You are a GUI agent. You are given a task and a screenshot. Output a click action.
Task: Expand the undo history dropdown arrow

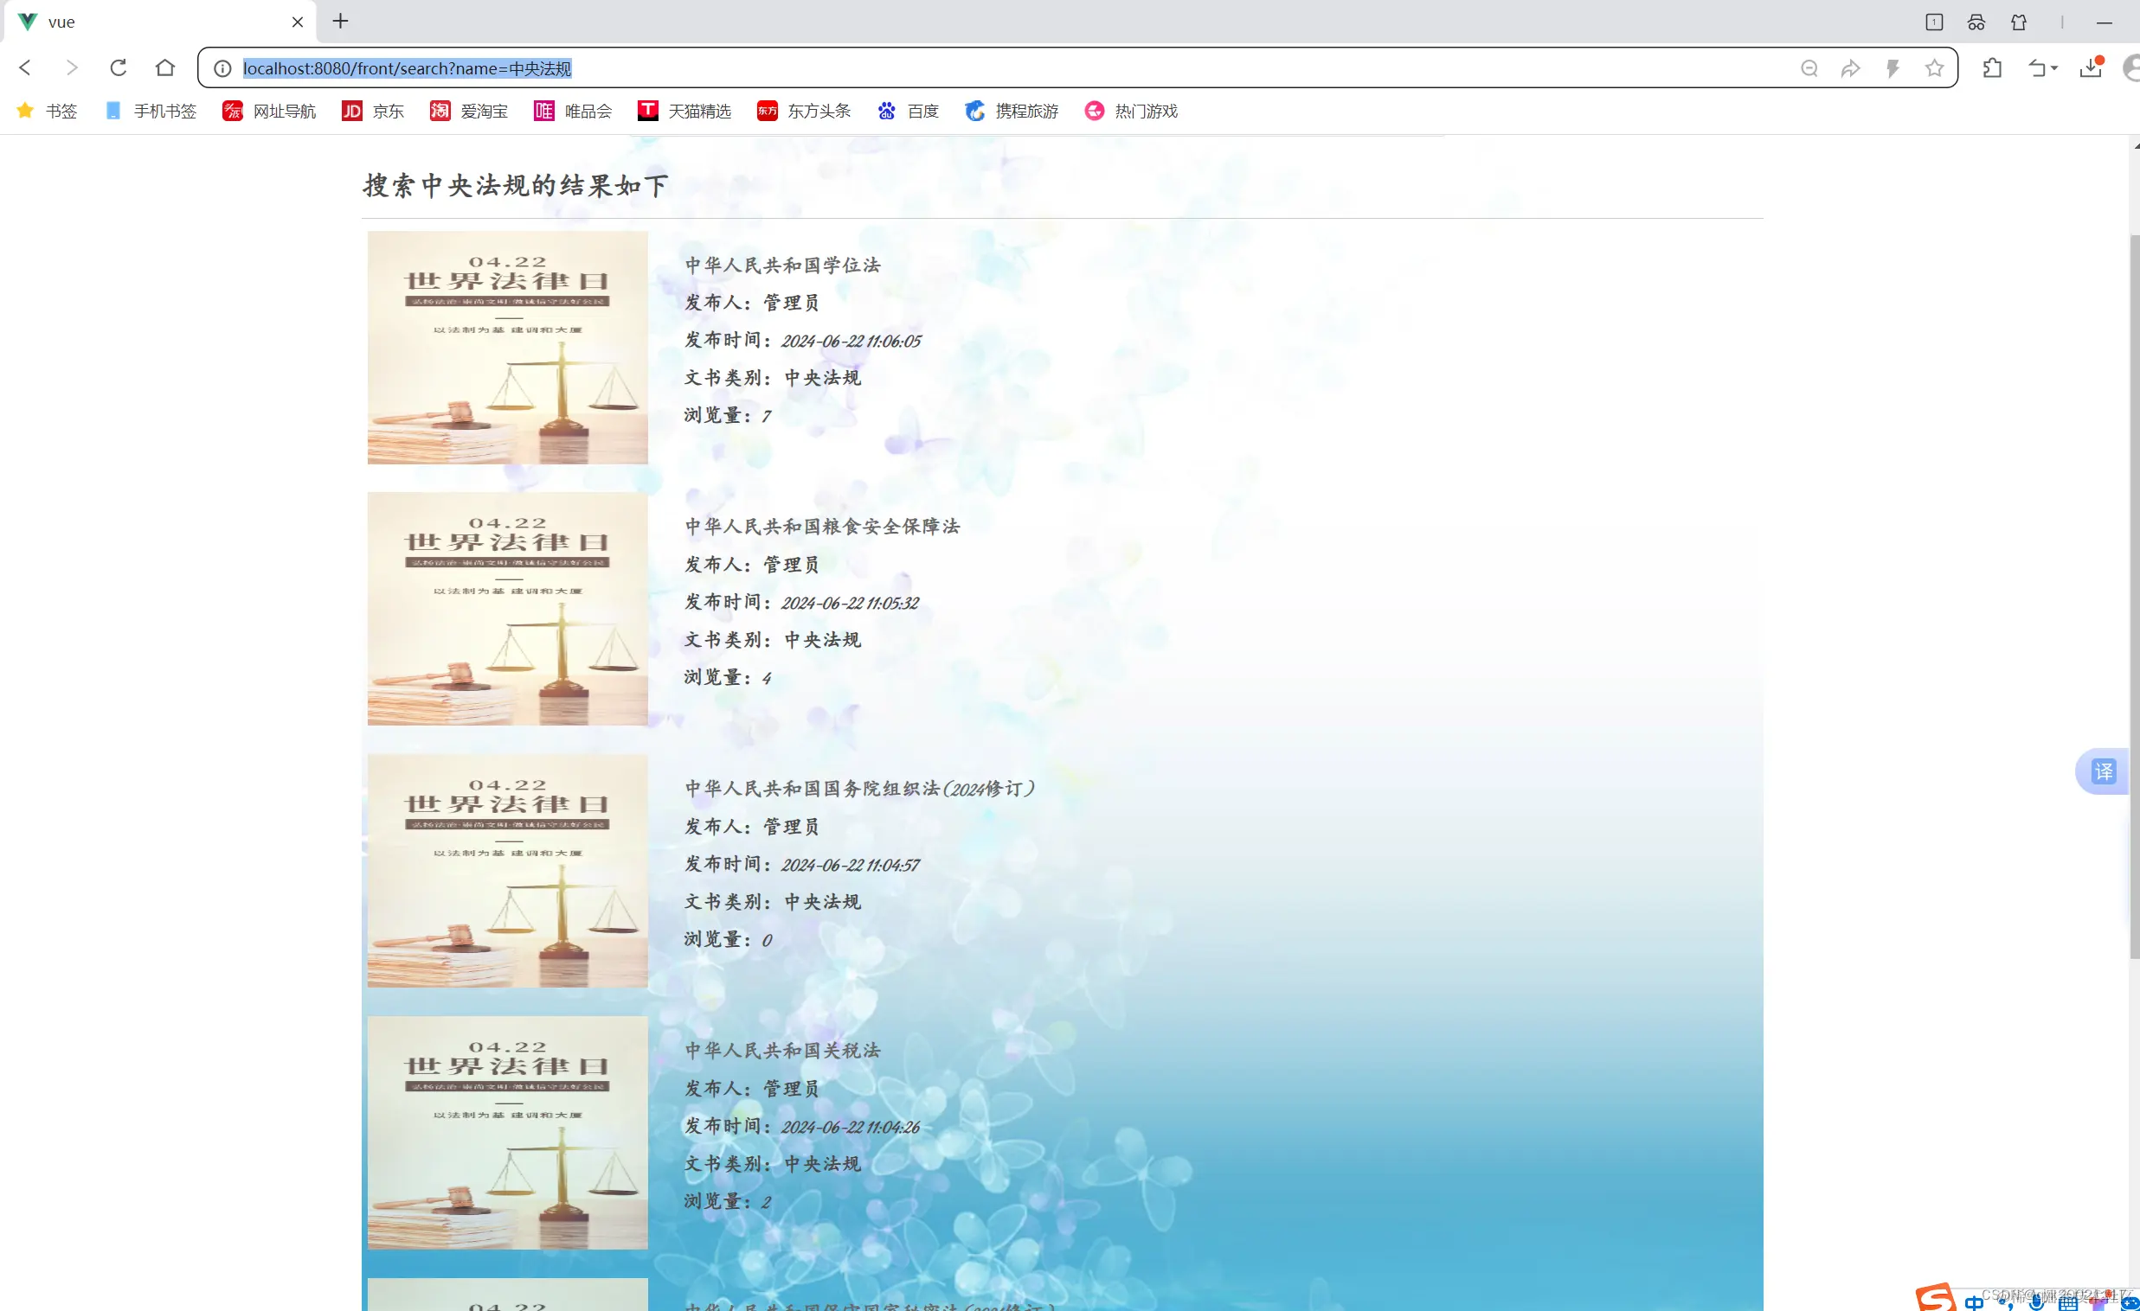pos(2055,68)
